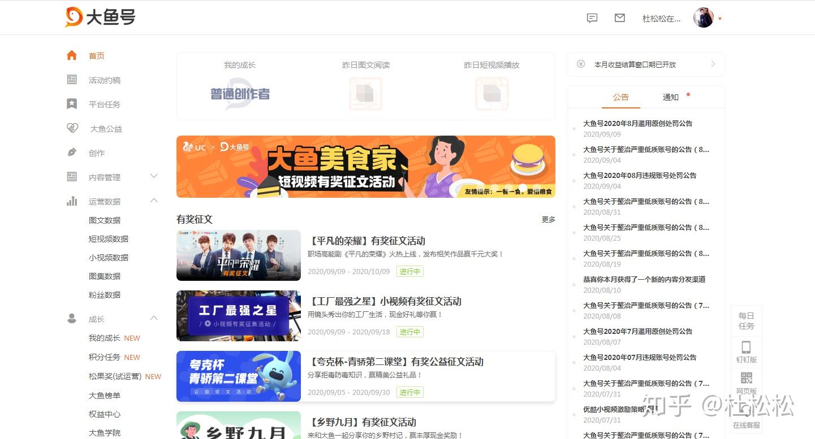
Task: Open 大鱼榜单 in the sidebar
Action: [x=105, y=395]
